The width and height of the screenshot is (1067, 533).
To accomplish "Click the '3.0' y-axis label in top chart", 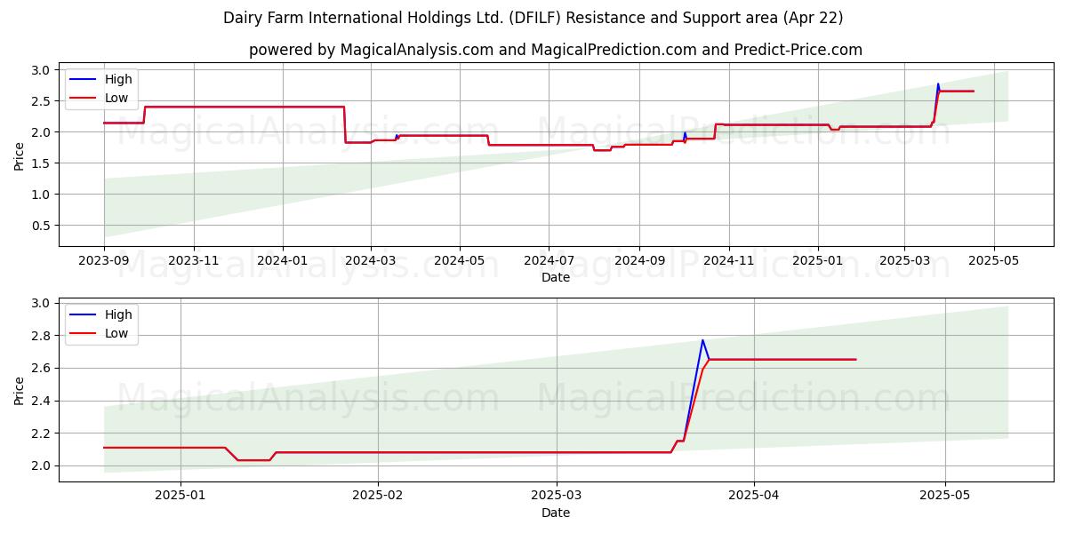I will click(40, 70).
